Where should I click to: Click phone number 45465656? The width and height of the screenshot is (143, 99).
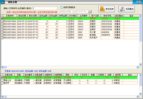tap(105, 32)
